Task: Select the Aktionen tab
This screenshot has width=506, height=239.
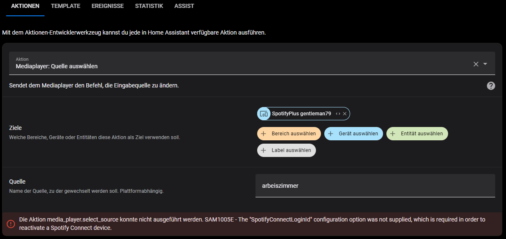Action: [x=25, y=6]
